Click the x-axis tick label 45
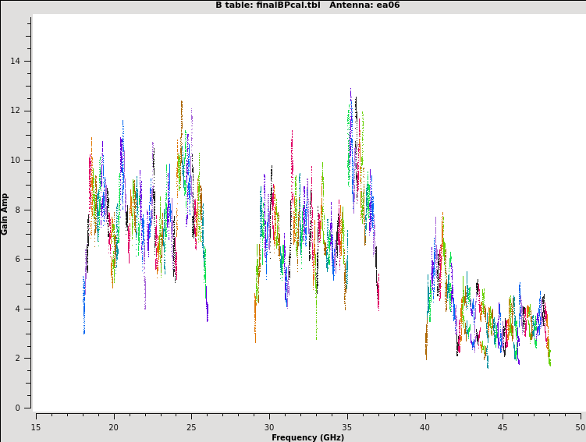Image resolution: width=586 pixels, height=442 pixels. 503,427
